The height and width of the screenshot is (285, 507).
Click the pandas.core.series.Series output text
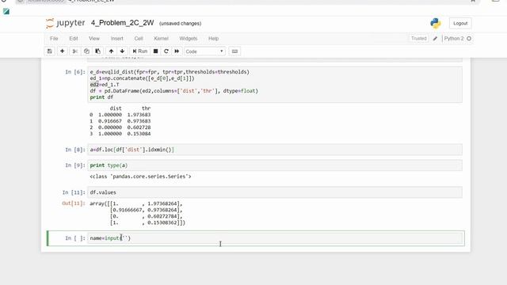point(140,177)
